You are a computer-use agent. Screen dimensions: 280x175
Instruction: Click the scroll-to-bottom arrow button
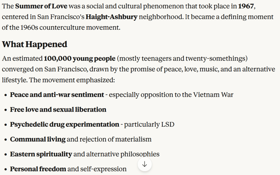point(145,164)
